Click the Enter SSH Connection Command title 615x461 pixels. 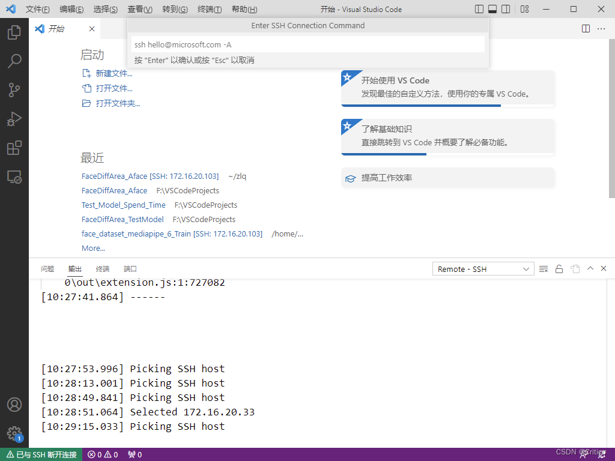(x=308, y=25)
